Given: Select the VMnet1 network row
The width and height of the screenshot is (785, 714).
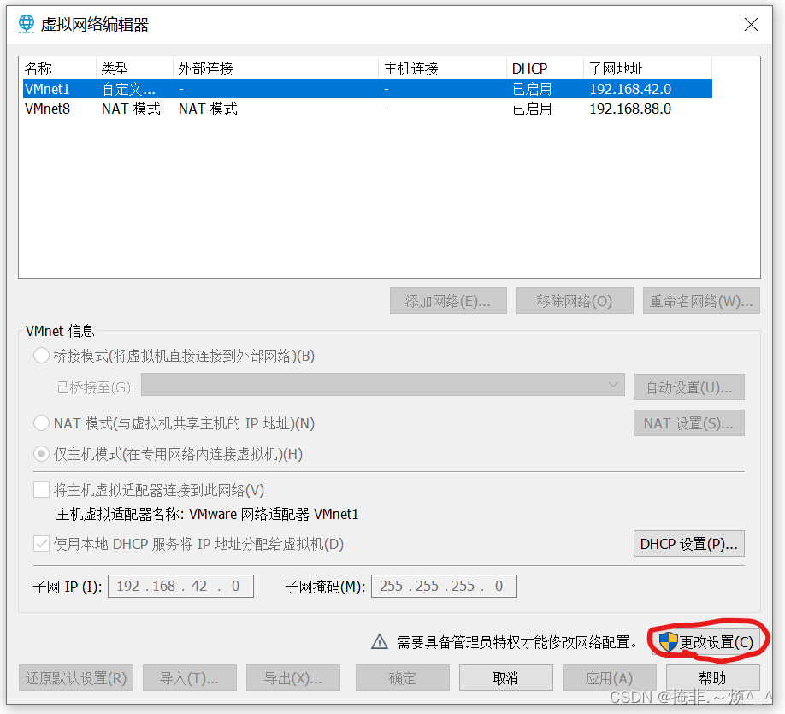Looking at the screenshot, I should (x=368, y=89).
